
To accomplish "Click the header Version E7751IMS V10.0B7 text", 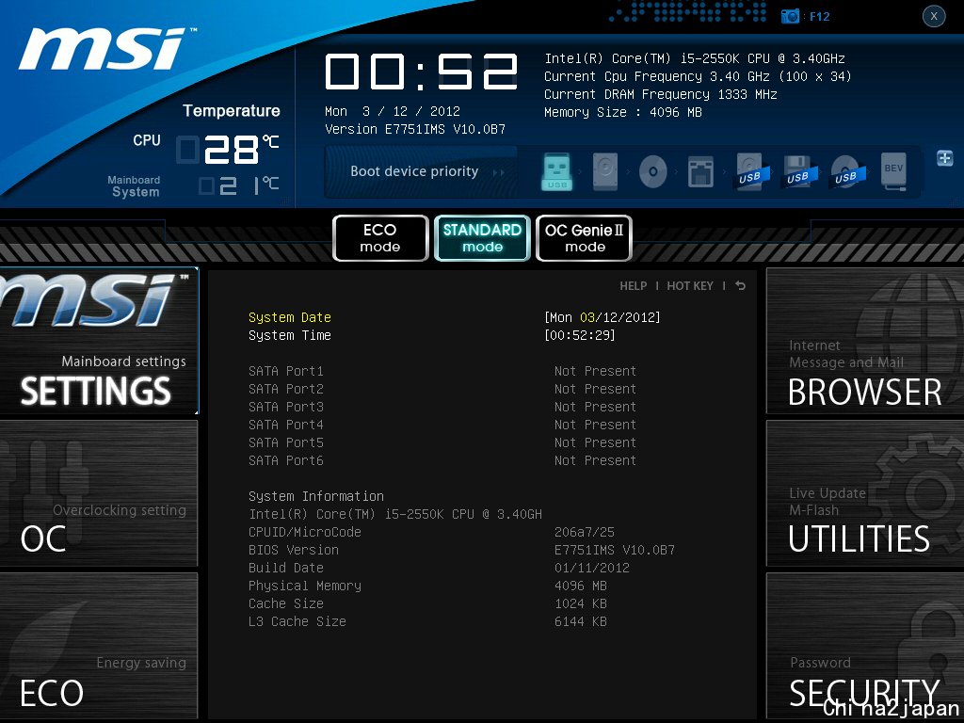I will 415,129.
